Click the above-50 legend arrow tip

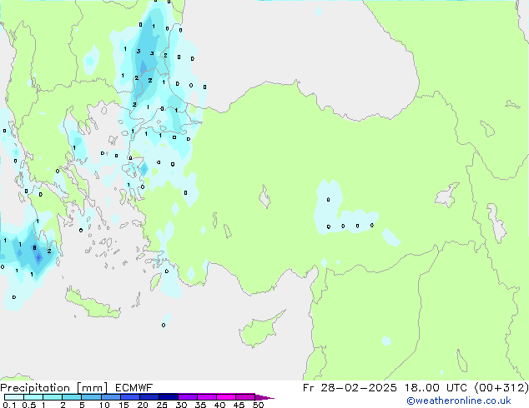[264, 397]
